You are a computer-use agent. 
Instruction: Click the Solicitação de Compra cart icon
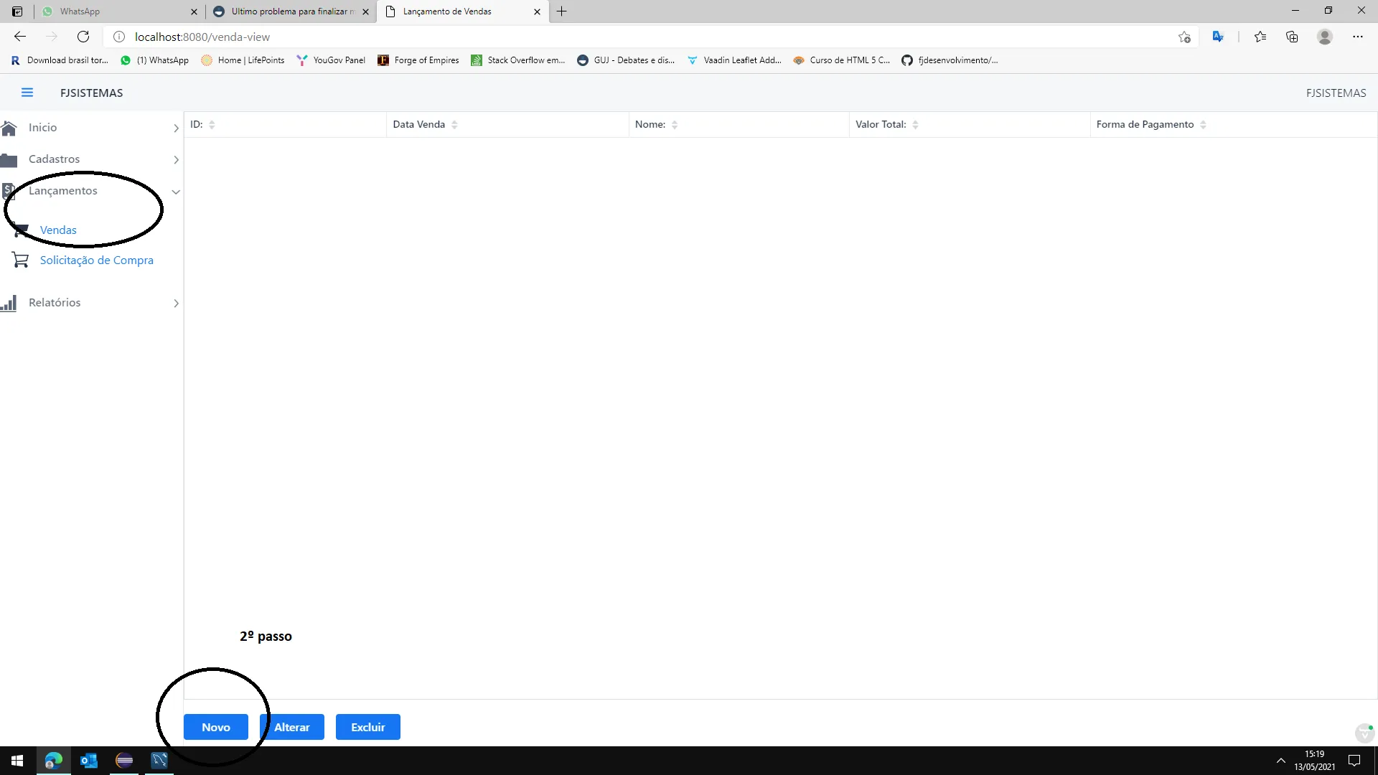20,260
